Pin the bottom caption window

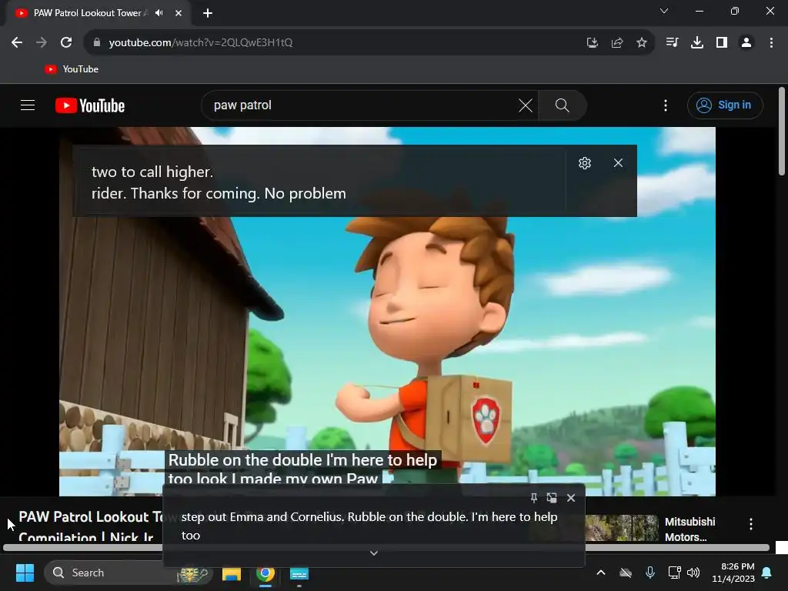tap(534, 498)
